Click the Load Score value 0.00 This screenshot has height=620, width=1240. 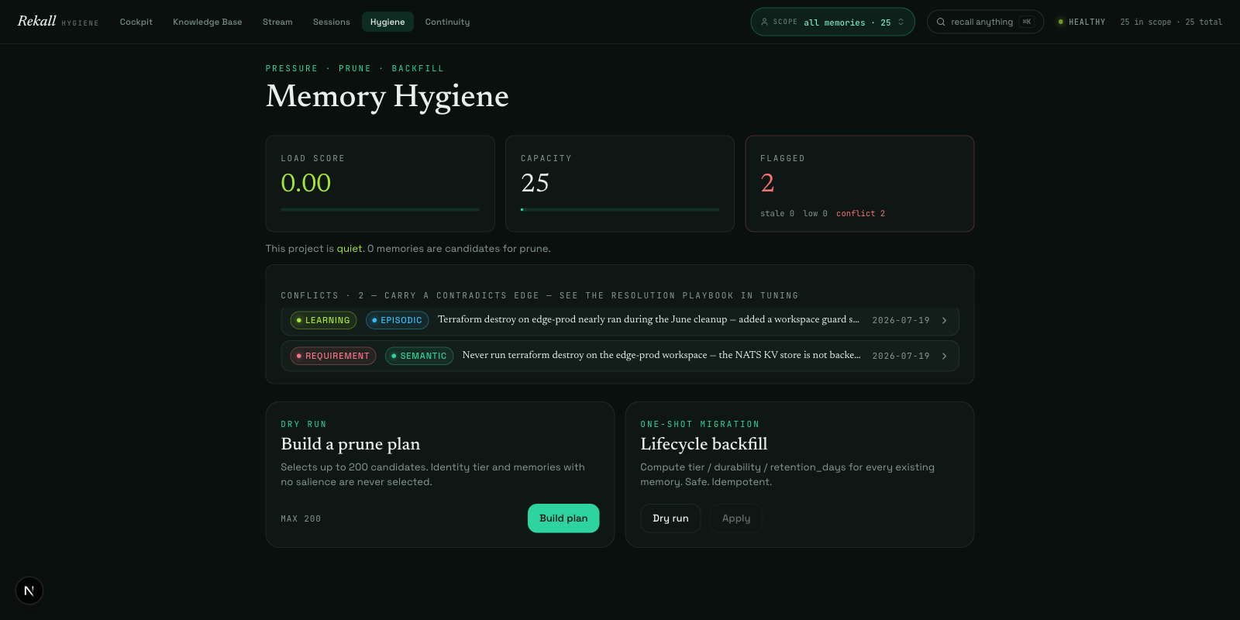tap(306, 183)
